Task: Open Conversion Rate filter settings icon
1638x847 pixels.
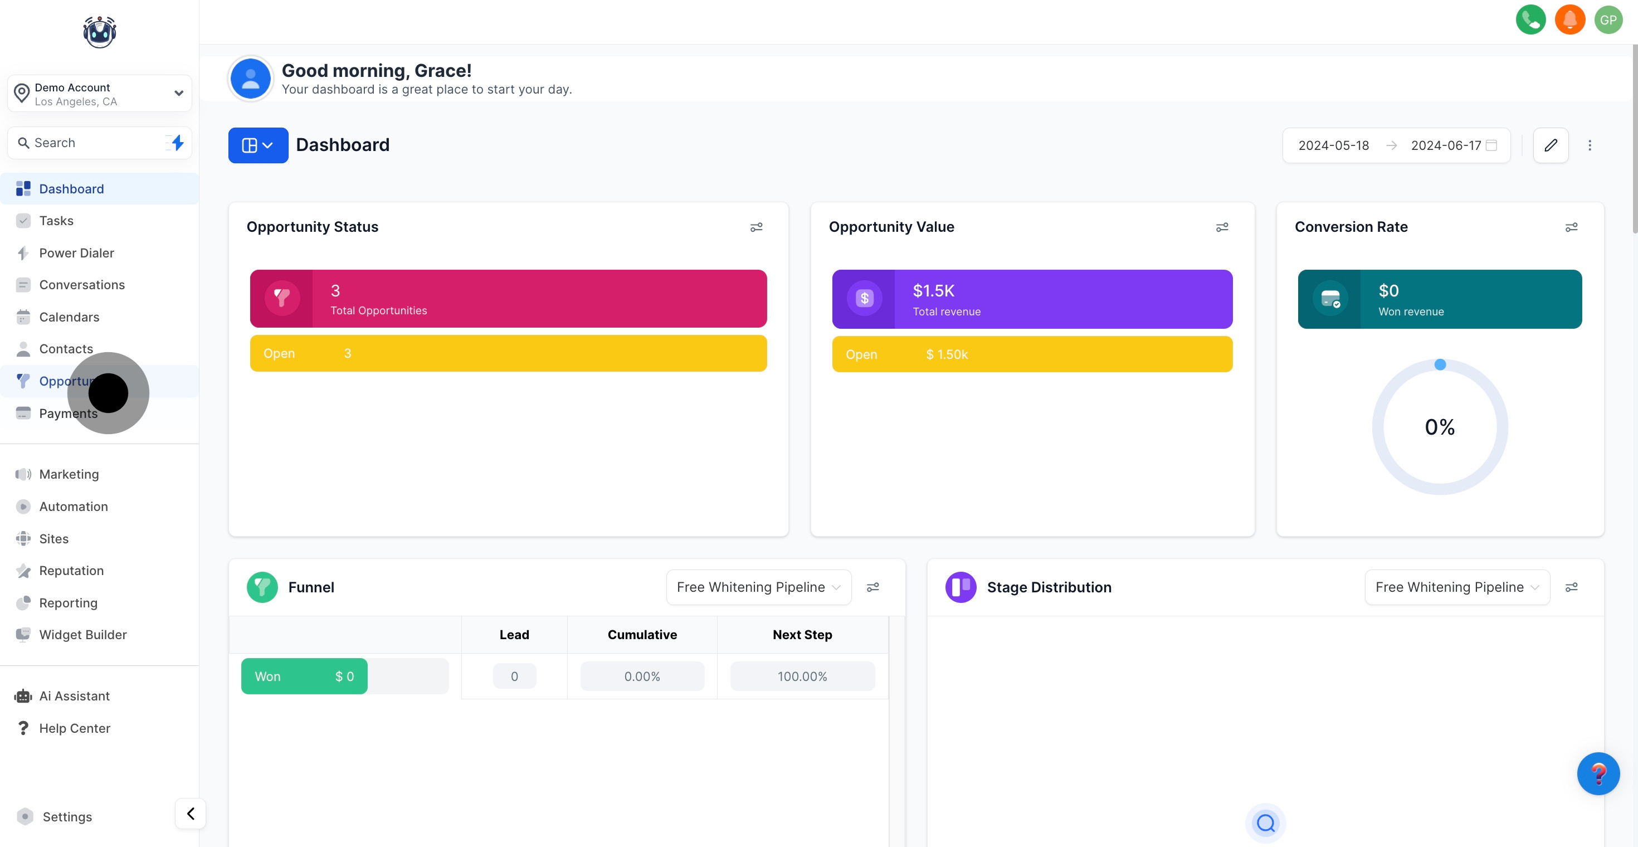Action: 1571,227
